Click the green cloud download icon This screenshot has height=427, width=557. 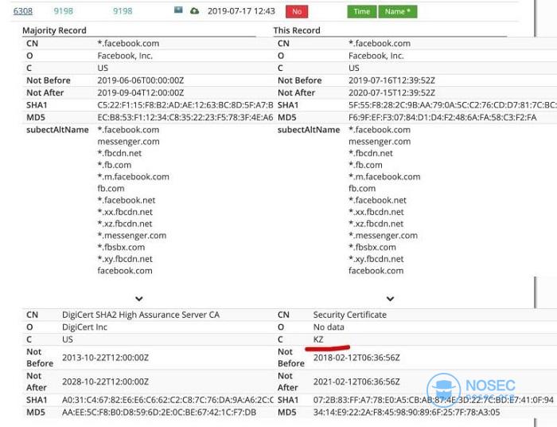tap(194, 11)
